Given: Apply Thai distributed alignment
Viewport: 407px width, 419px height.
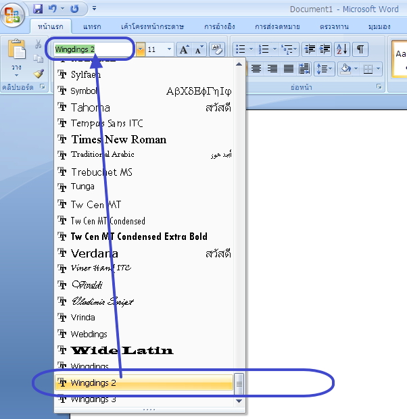Looking at the screenshot, I should pos(304,69).
